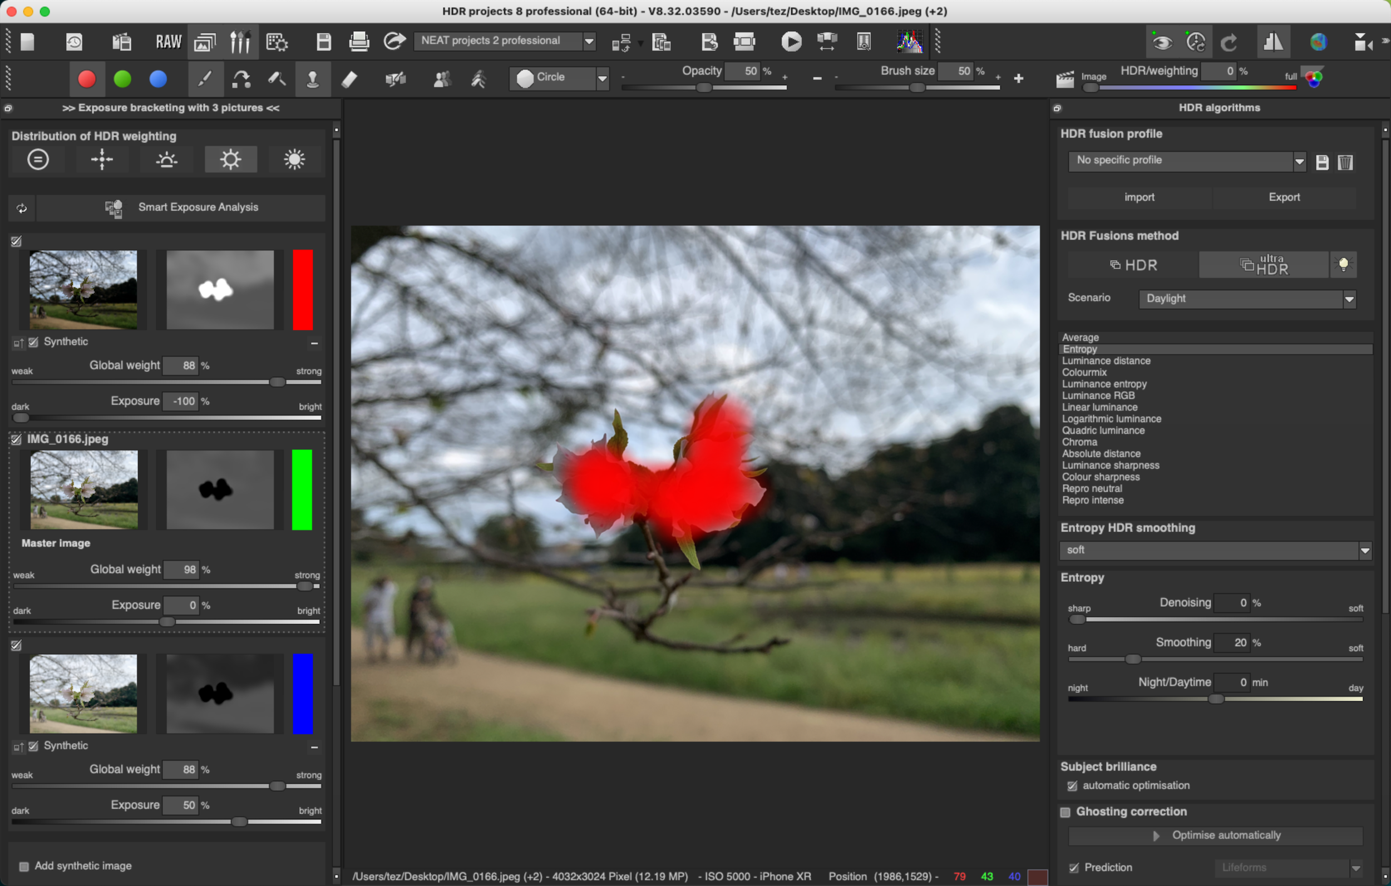
Task: Click the Smart Exposure Analysis button
Action: [x=181, y=207]
